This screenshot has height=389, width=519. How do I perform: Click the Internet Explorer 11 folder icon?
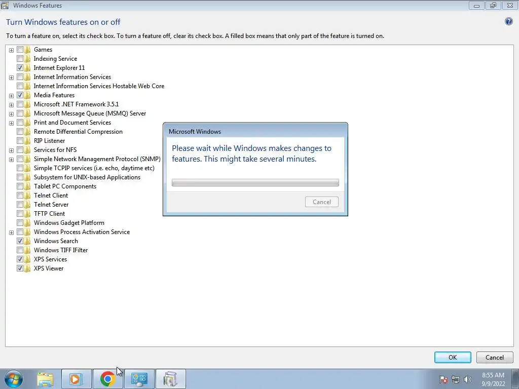[x=27, y=68]
